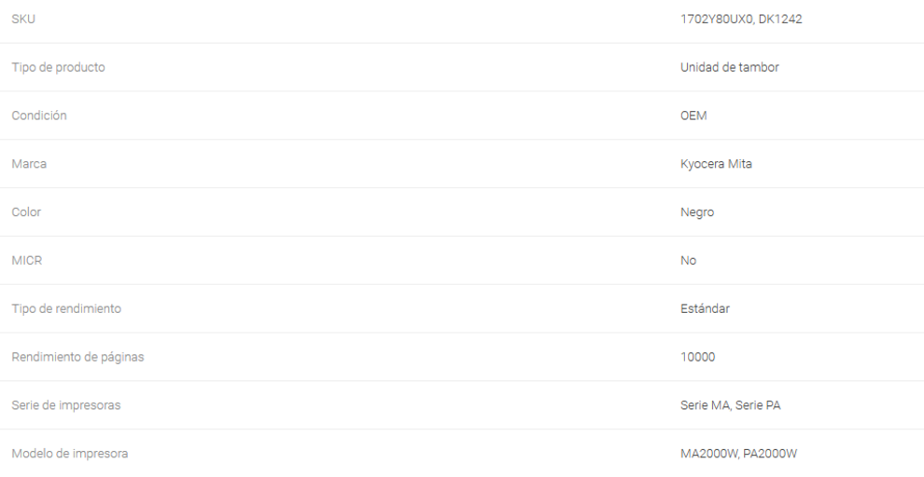Select the SKU value 1702Y80UX0, DK1242
This screenshot has height=477, width=924.
(x=741, y=19)
